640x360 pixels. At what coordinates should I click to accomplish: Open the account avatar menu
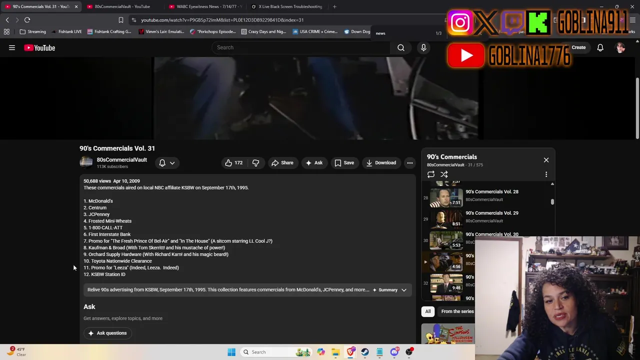coord(620,47)
